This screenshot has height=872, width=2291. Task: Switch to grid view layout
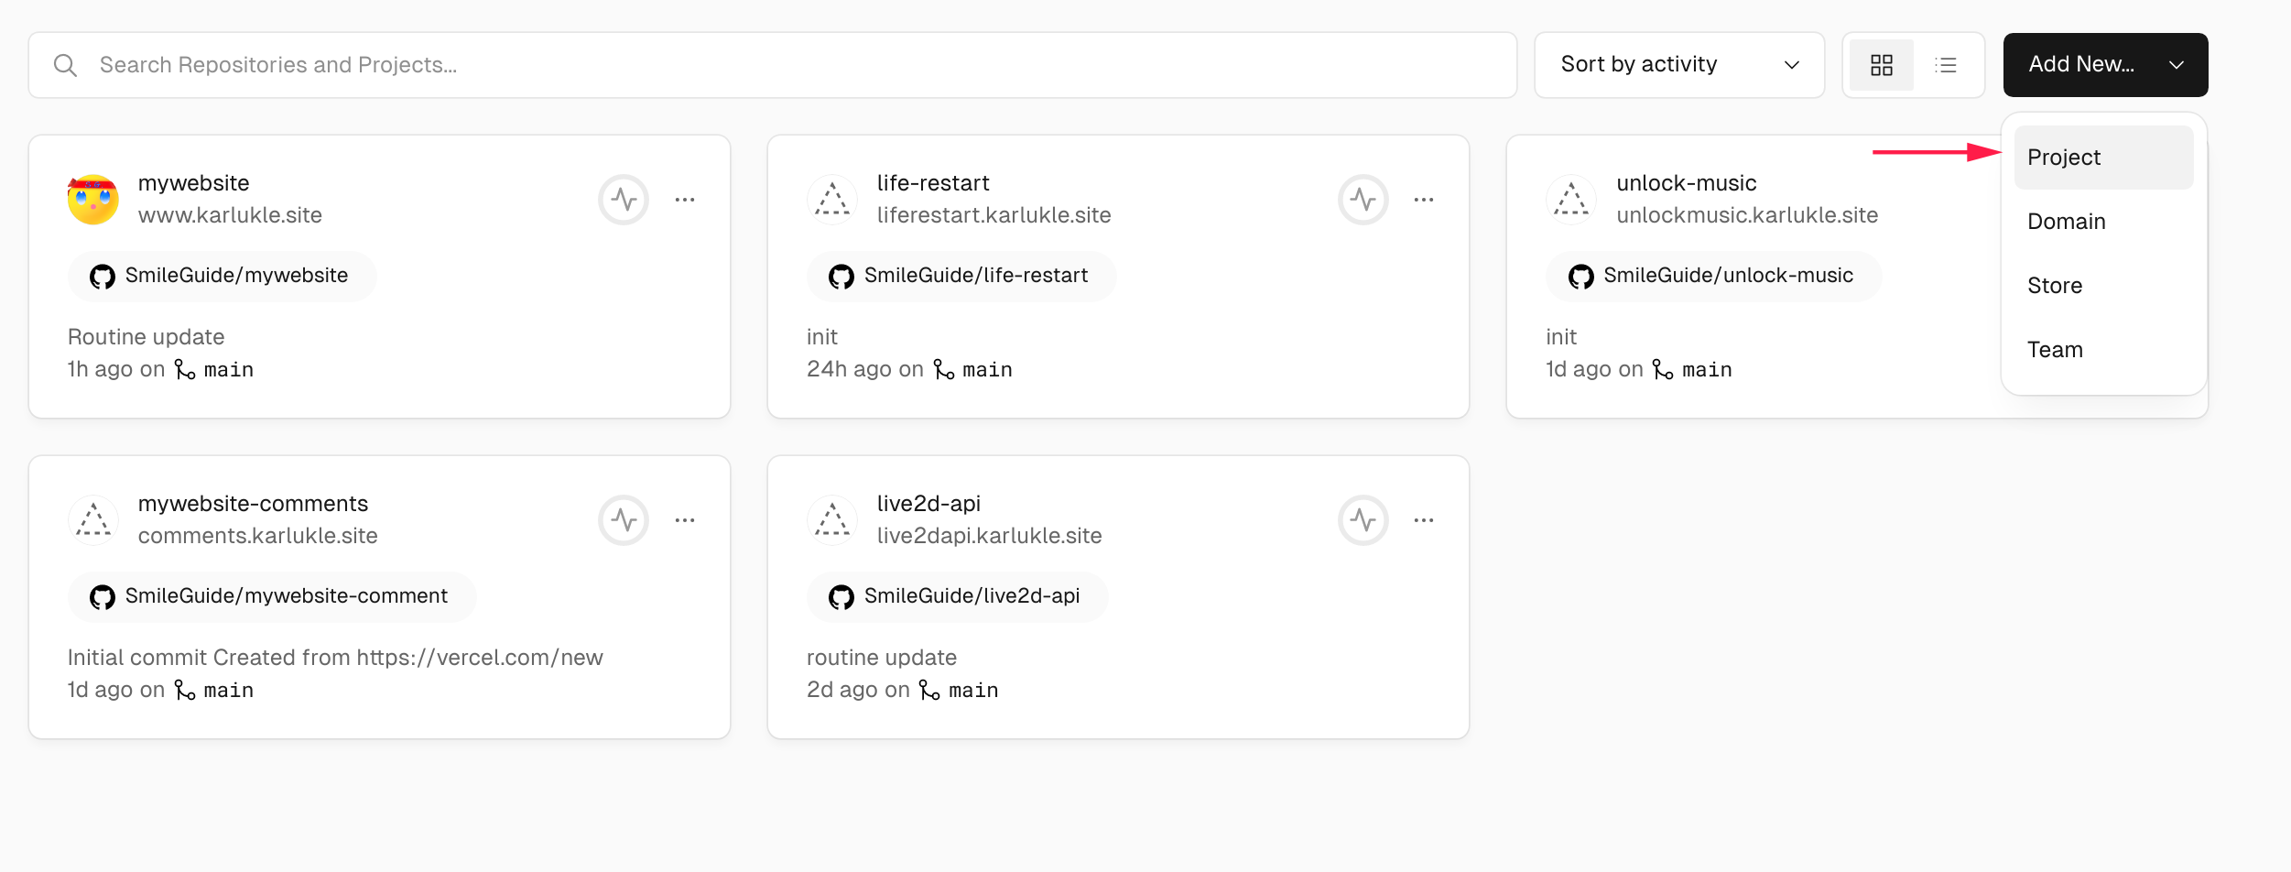pos(1882,65)
